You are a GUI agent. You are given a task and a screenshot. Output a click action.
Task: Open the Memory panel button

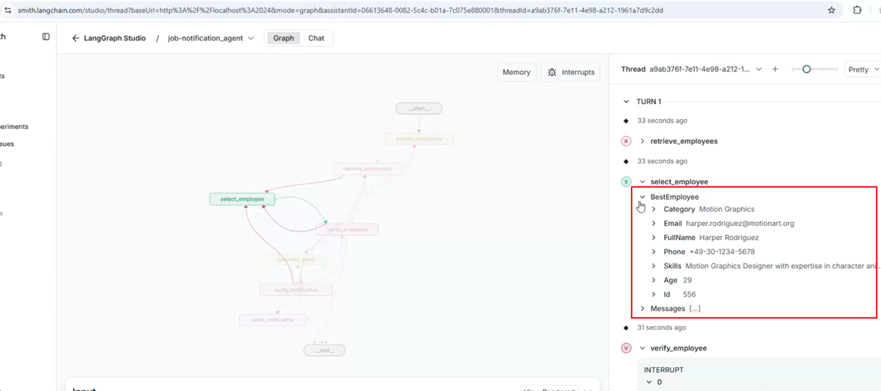(x=516, y=72)
